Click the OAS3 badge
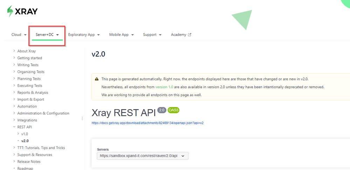The width and height of the screenshot is (350, 170). pyautogui.click(x=173, y=110)
